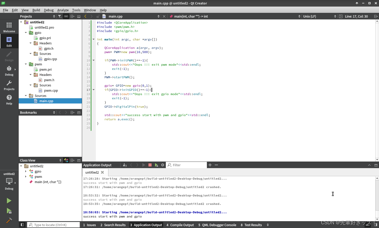379x228 pixels.
Task: Re-run with debugger attached in output pane
Action: point(156,165)
